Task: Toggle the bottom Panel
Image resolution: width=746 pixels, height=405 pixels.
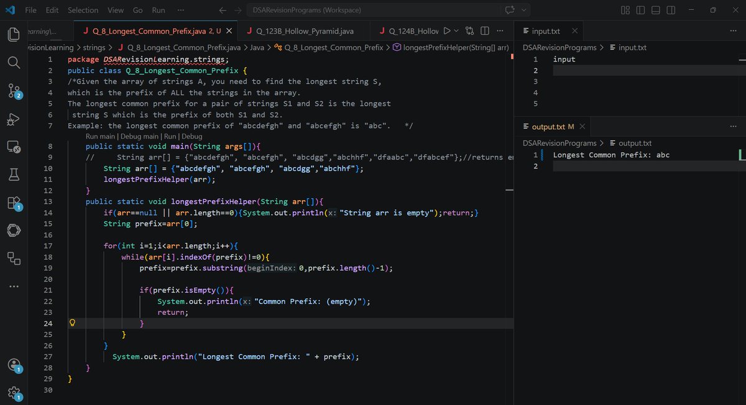Action: (656, 10)
